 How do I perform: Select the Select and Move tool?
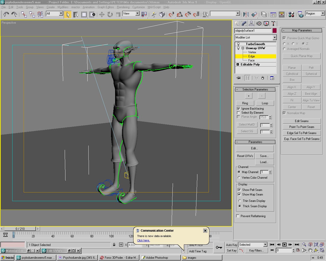click(x=102, y=15)
